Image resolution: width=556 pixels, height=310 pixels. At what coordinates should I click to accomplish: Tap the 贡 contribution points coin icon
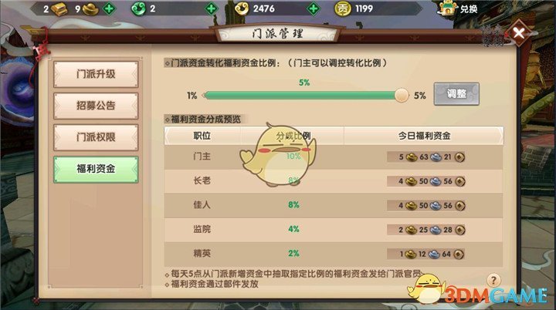click(343, 8)
